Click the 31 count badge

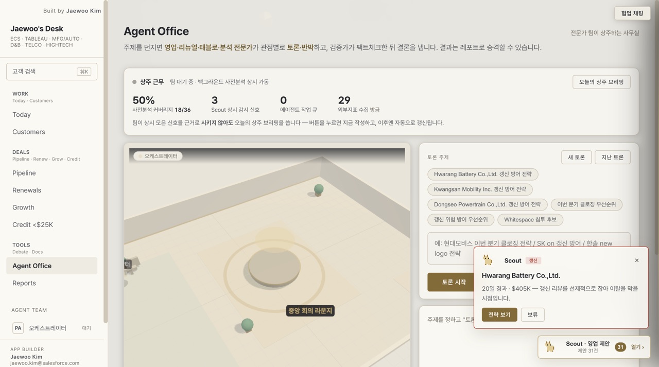point(620,347)
